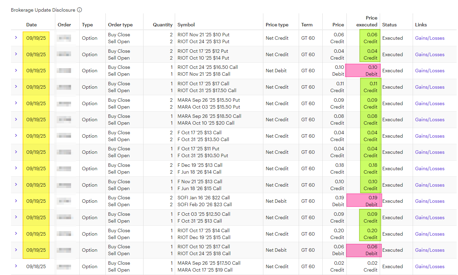Select symbol text MARA Oct 17 '25 $19 Call
458x275 pixels.
point(205,270)
